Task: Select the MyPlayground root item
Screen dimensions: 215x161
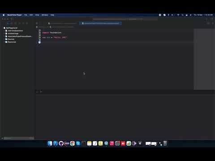Action: [12, 28]
